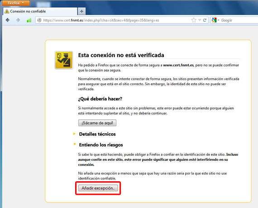Expand the 'Detalles técnicos' section
Image resolution: width=258 pixels, height=208 pixels.
tap(97, 134)
